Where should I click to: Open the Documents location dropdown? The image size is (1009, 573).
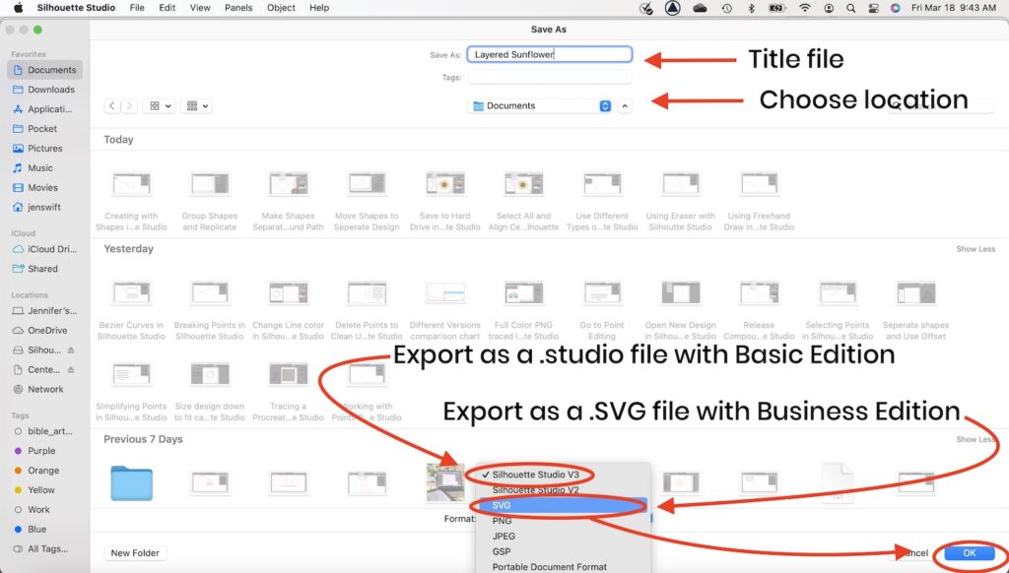point(540,105)
